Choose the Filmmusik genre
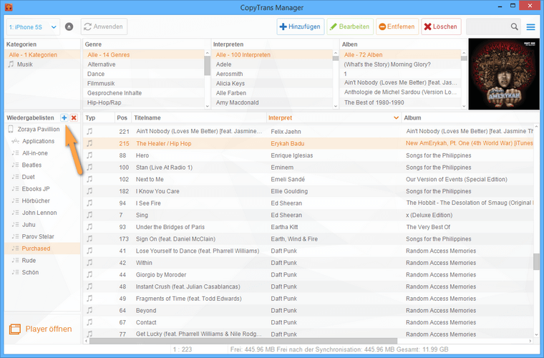The height and width of the screenshot is (358, 544). point(144,83)
